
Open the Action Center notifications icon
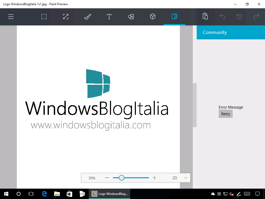tap(257, 194)
